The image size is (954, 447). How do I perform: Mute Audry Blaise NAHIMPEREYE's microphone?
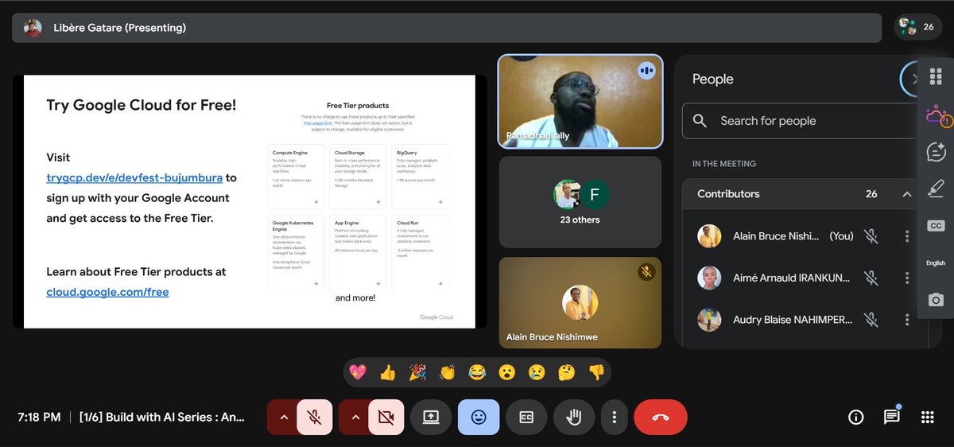point(871,320)
